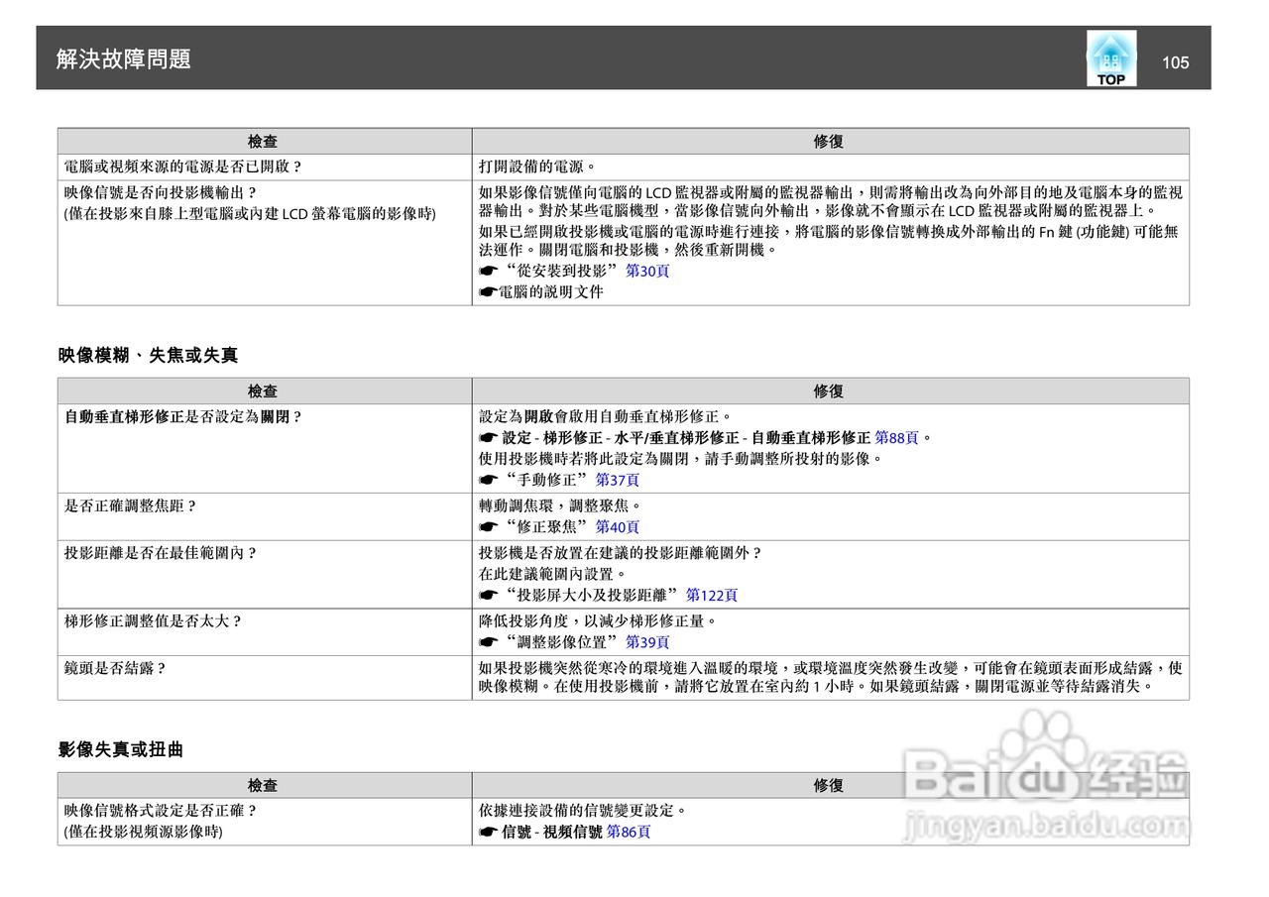The width and height of the screenshot is (1269, 897).
Task: Jump to 第37頁 for 手動修正
Action: coord(618,480)
